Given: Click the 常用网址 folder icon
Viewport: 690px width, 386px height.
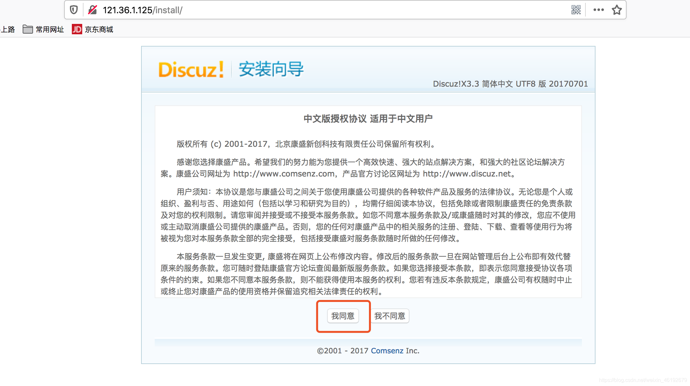Looking at the screenshot, I should 28,29.
